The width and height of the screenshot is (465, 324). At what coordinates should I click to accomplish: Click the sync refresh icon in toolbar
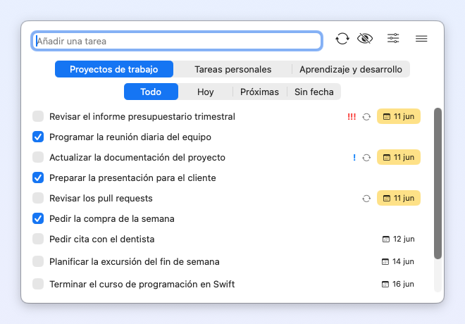pyautogui.click(x=342, y=39)
